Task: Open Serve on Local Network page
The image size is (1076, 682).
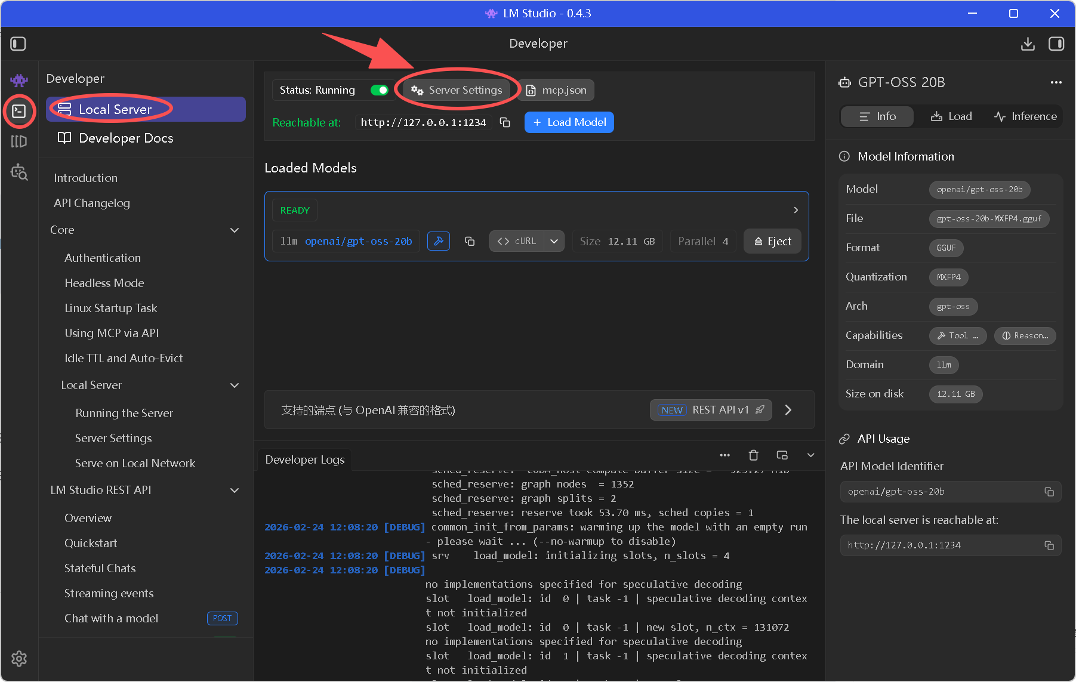Action: (135, 463)
